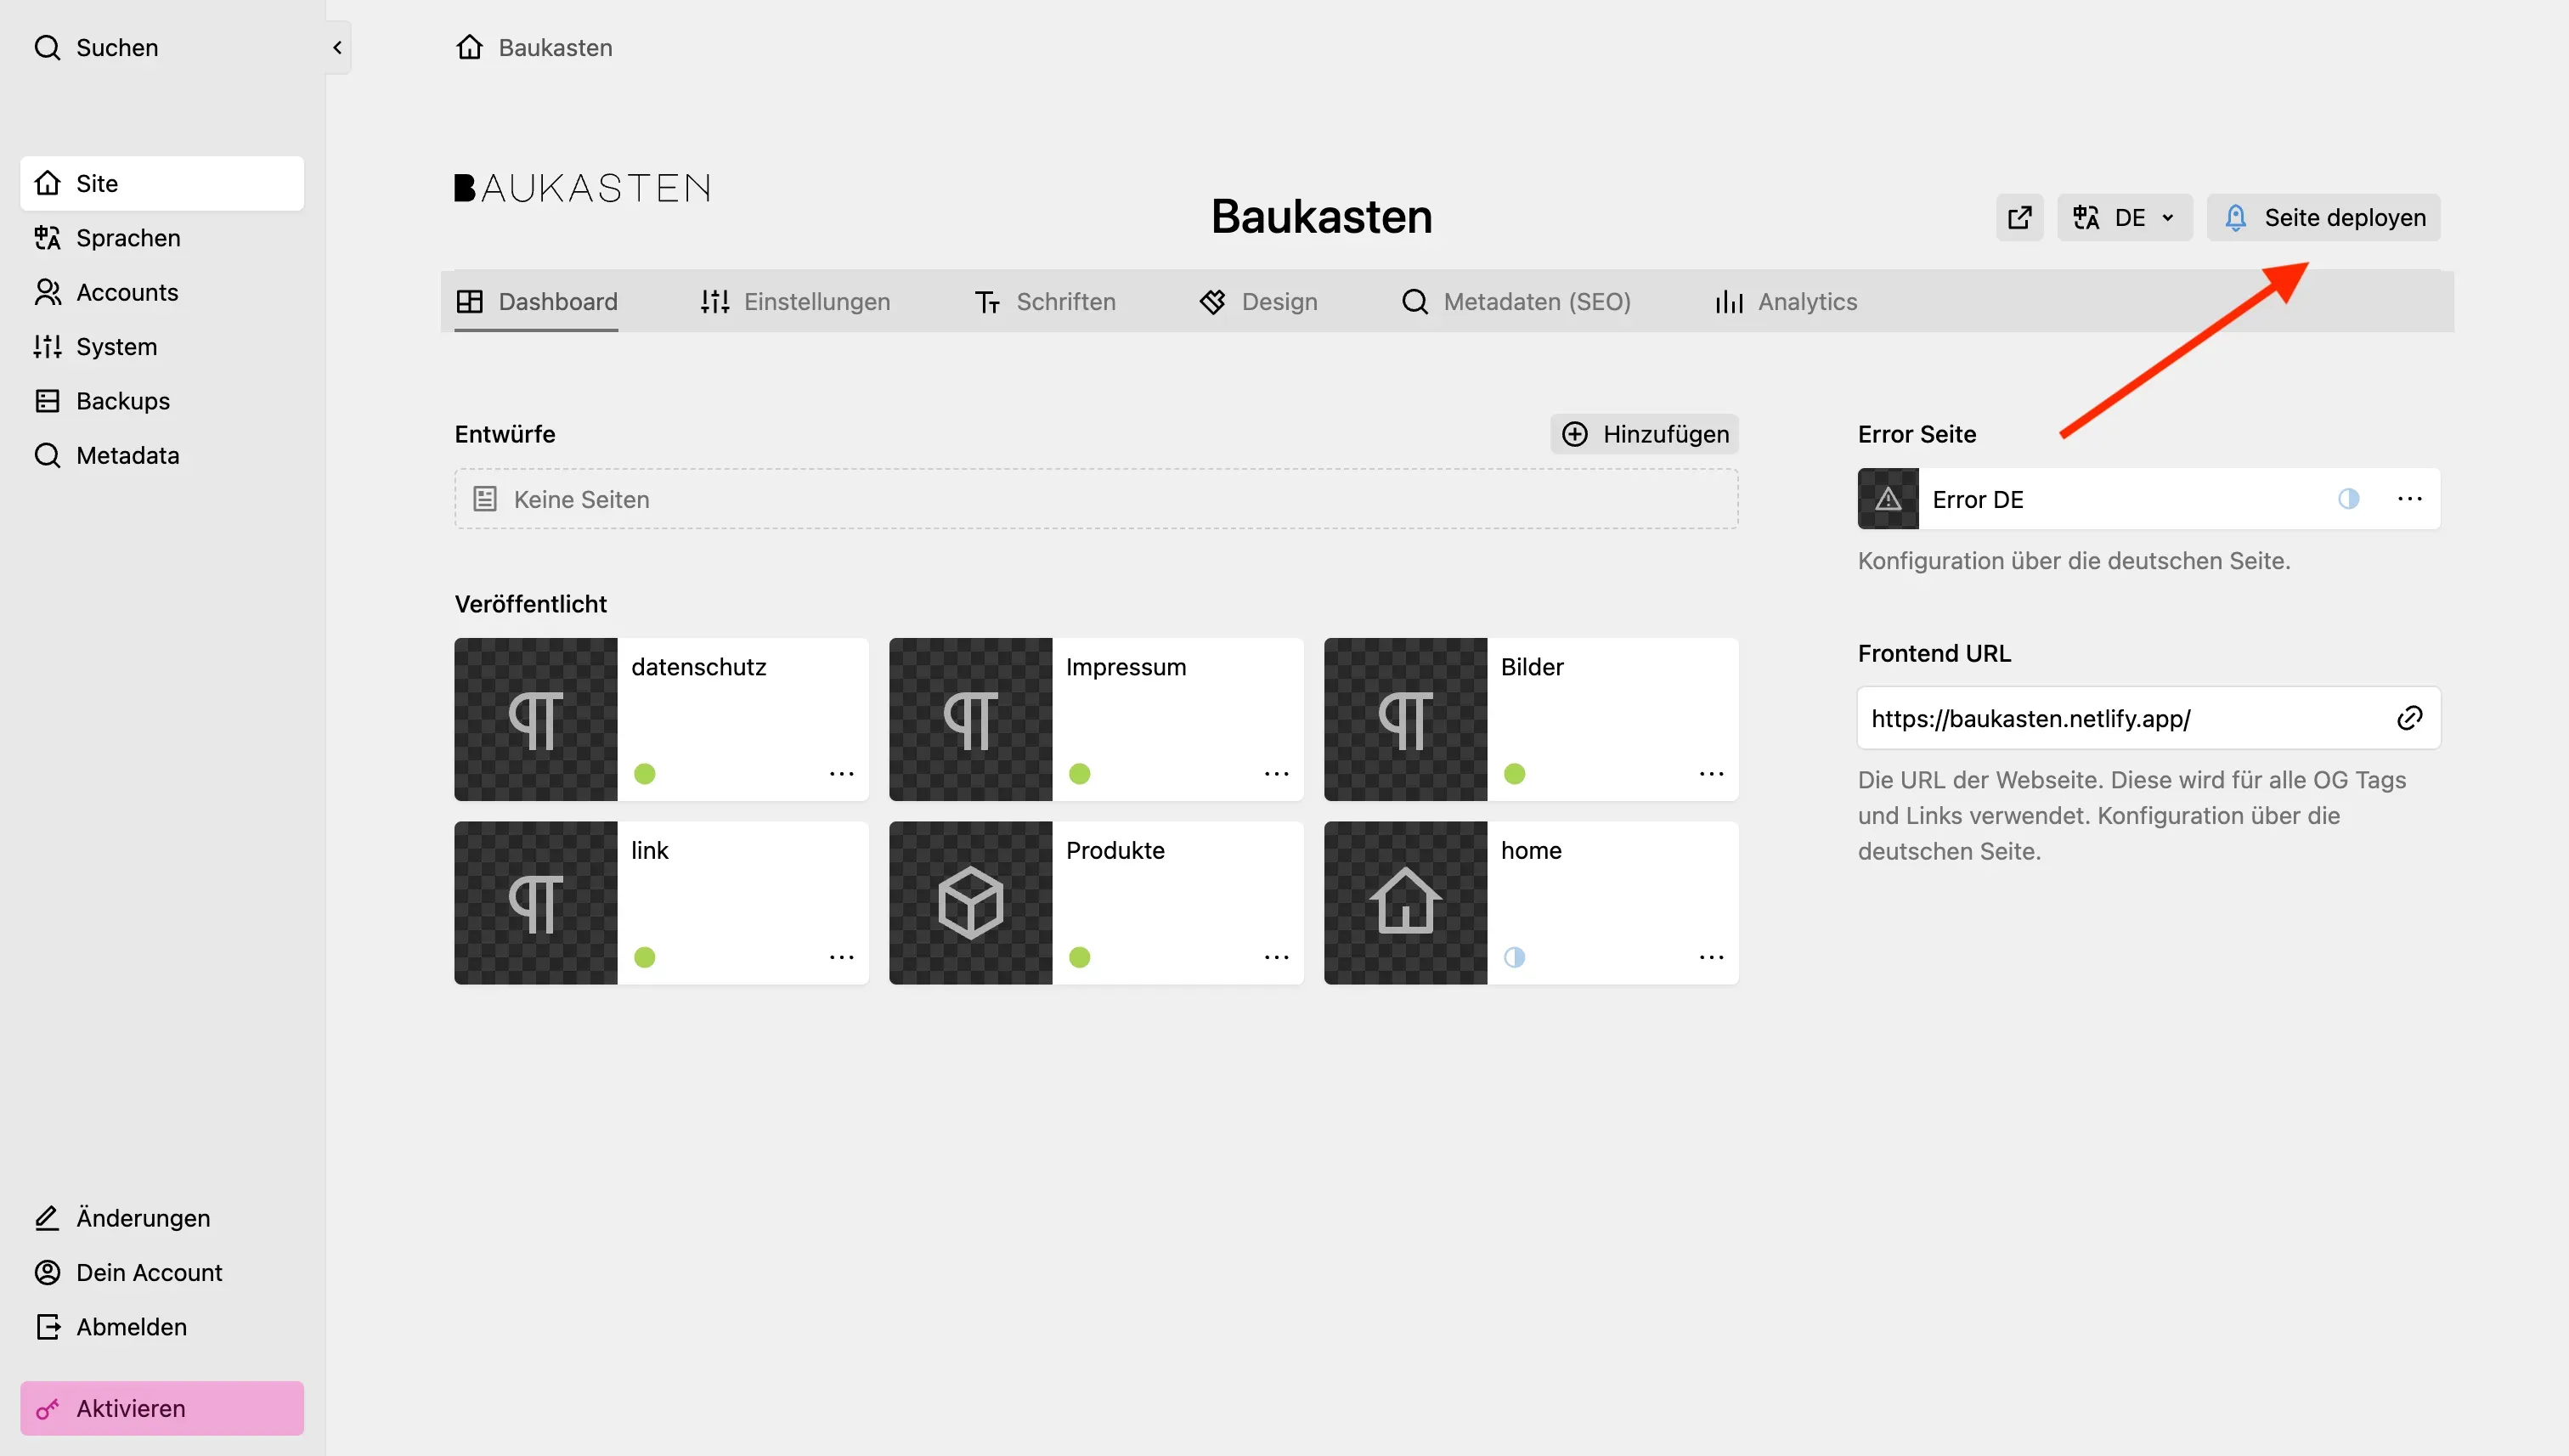Screen dimensions: 2569x1456
Task: Toggle green status of datenschutz page
Action: (x=644, y=774)
